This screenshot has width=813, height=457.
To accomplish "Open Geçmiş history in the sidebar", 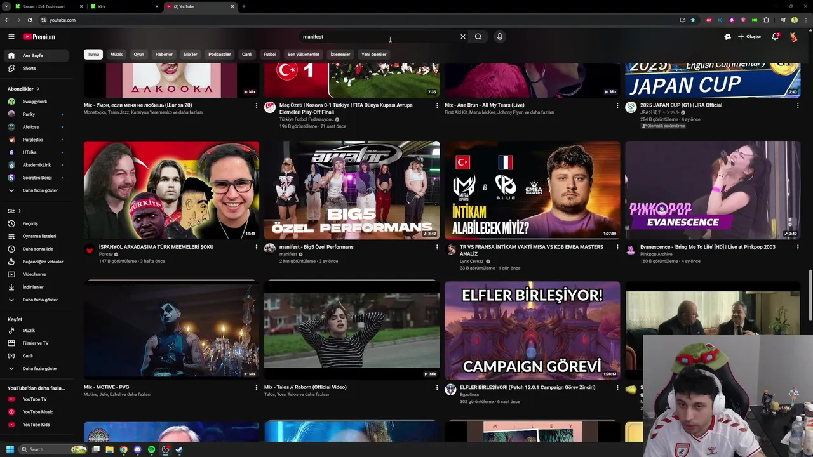I will pos(37,223).
